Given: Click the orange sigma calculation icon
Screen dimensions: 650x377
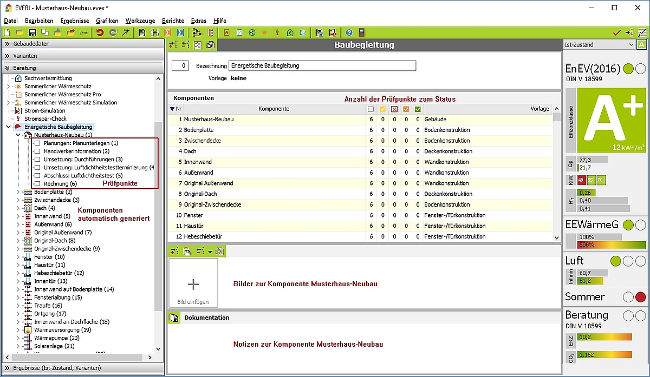Looking at the screenshot, I should (x=168, y=32).
